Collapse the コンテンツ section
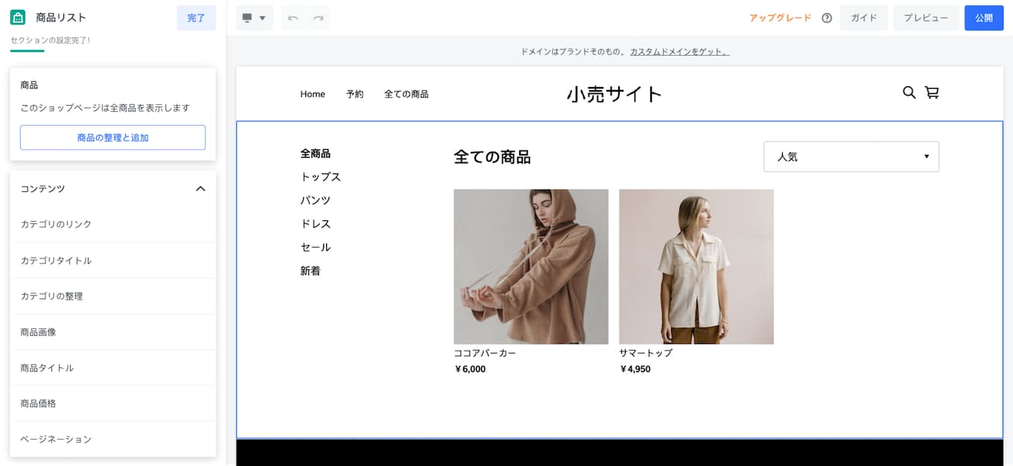Viewport: 1013px width, 466px height. pyautogui.click(x=200, y=188)
